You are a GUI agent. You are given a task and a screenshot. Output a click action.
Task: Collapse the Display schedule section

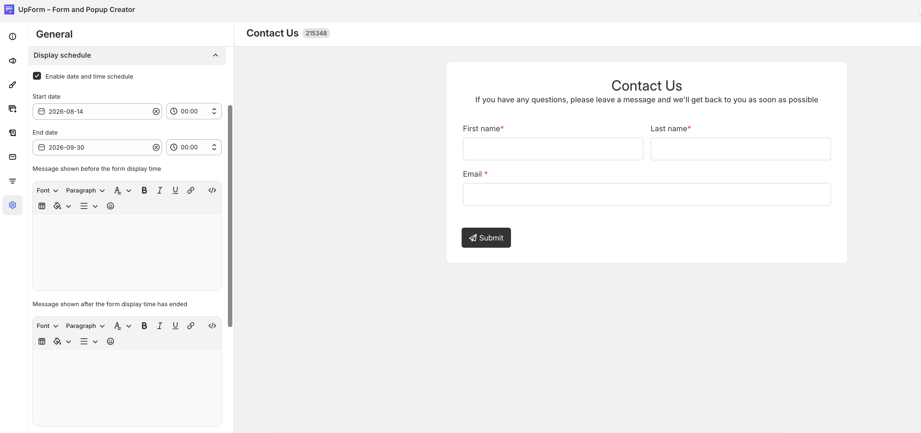point(215,55)
